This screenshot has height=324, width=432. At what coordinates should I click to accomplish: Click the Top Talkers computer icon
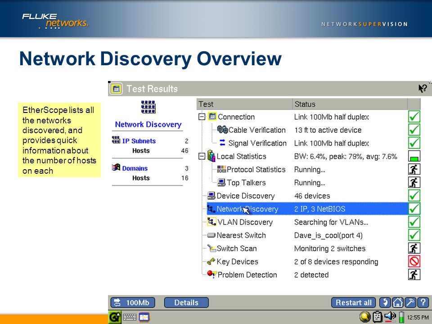pos(221,182)
